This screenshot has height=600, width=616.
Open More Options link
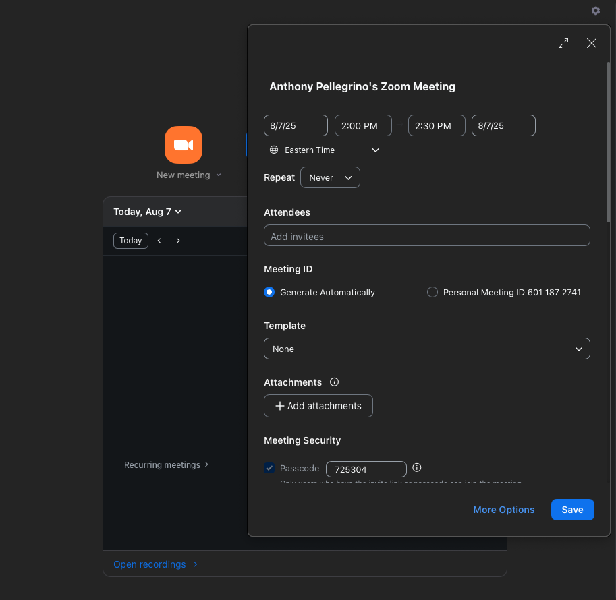coord(503,510)
